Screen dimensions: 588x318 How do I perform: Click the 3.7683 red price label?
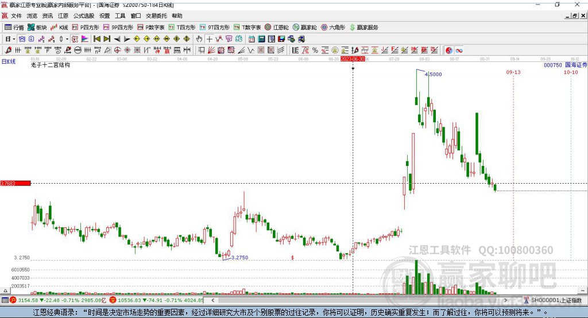[16, 183]
